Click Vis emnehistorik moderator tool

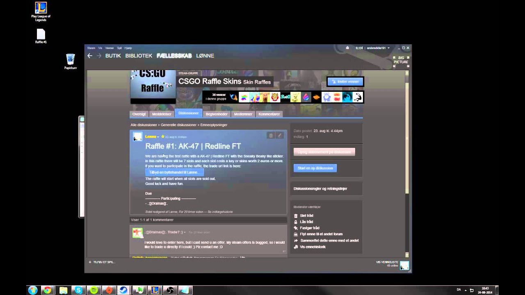(310, 247)
